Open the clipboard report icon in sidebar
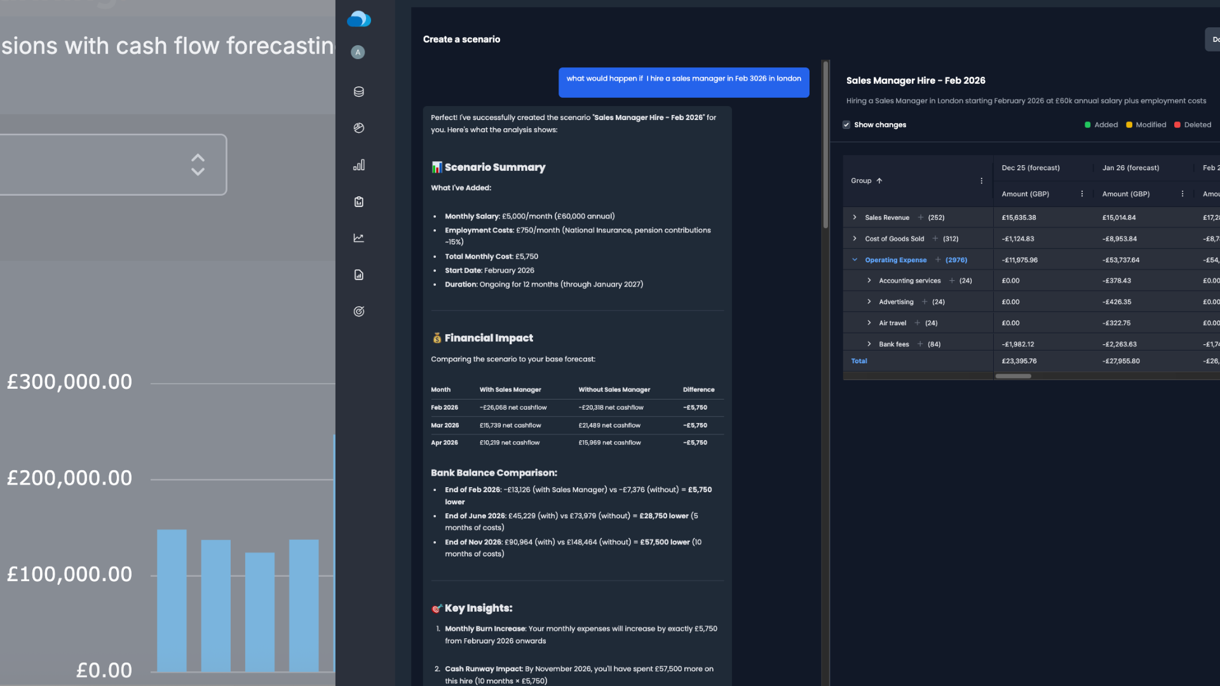 coord(358,201)
